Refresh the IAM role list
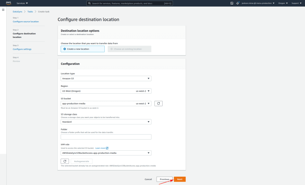Viewport: 305px width, 185px height. (x=65, y=161)
